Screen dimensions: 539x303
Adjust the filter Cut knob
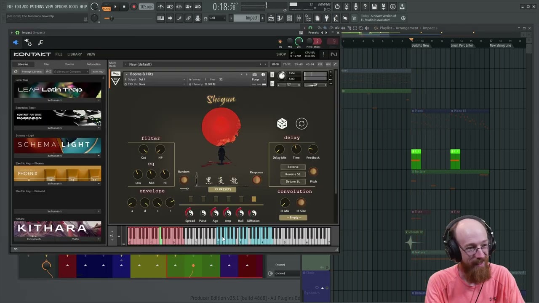pos(144,149)
